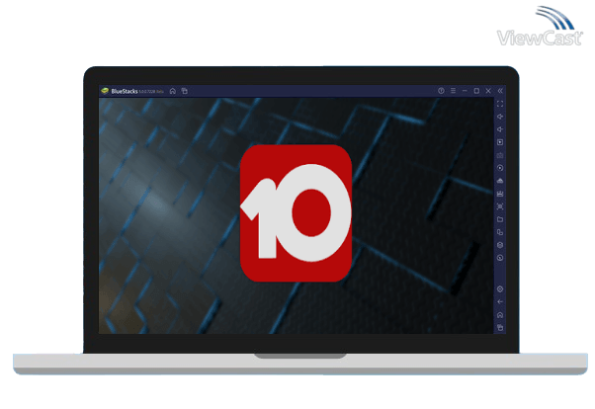Open recent apps at sidebar bottom
Viewport: 595px width, 409px height.
click(500, 327)
